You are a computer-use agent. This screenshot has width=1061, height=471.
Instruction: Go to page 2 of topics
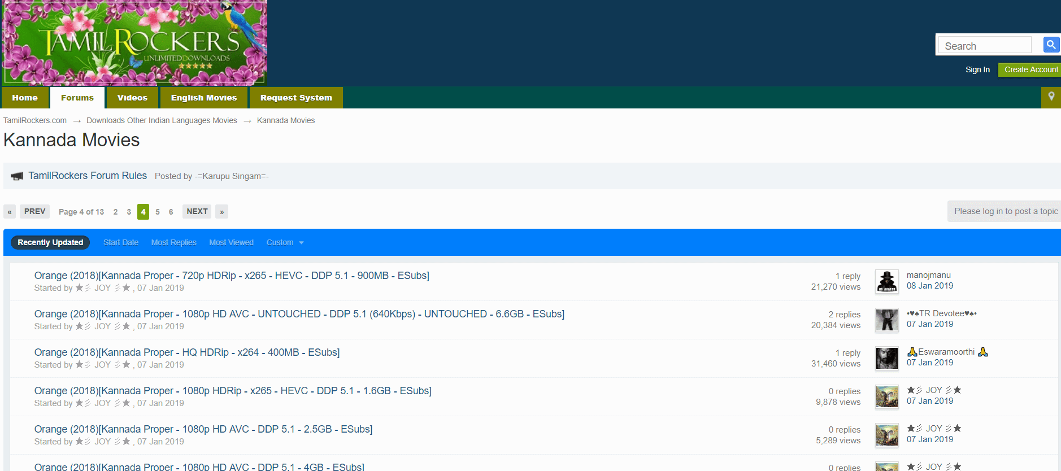click(115, 212)
